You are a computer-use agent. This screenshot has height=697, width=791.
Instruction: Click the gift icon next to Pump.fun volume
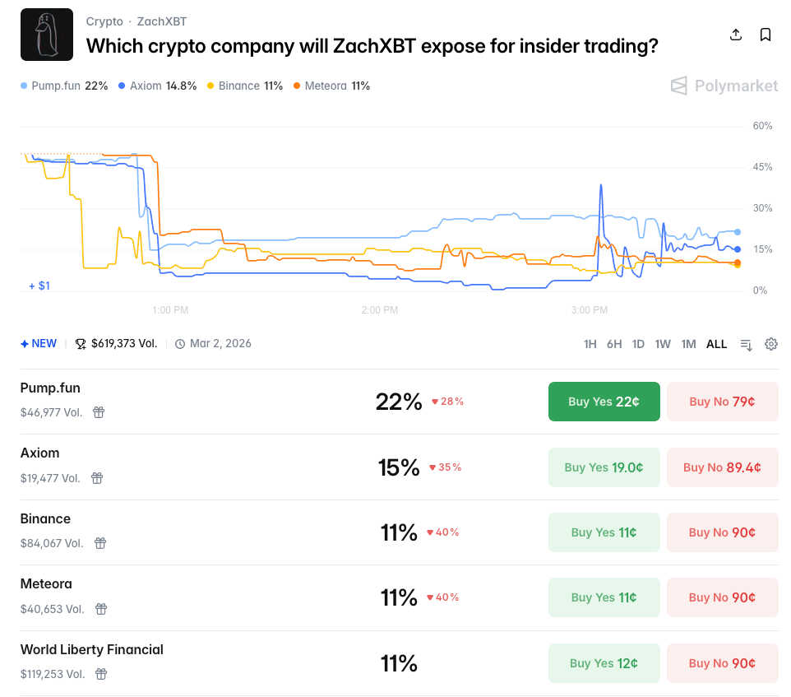pyautogui.click(x=99, y=411)
